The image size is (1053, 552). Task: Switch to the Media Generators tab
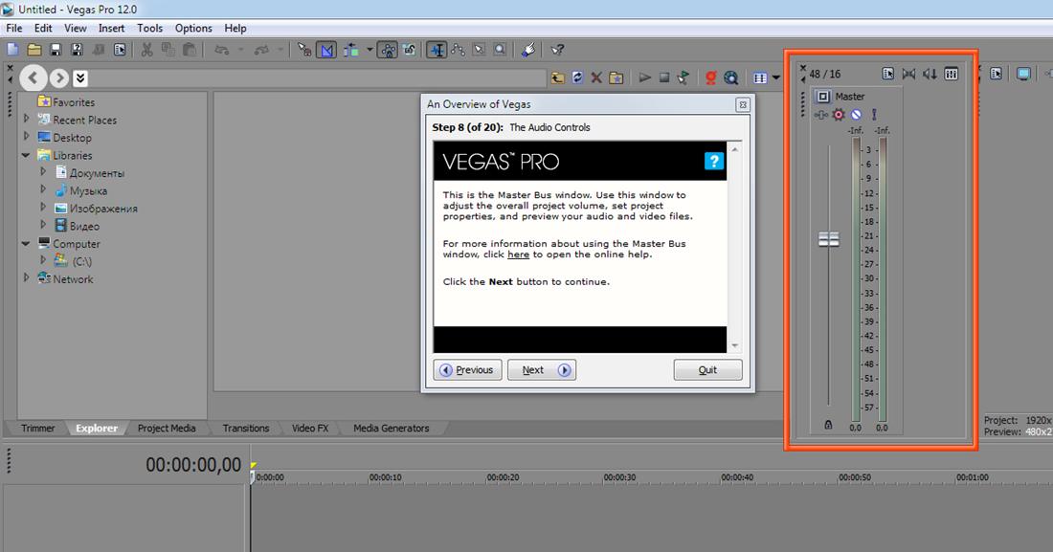pyautogui.click(x=391, y=428)
